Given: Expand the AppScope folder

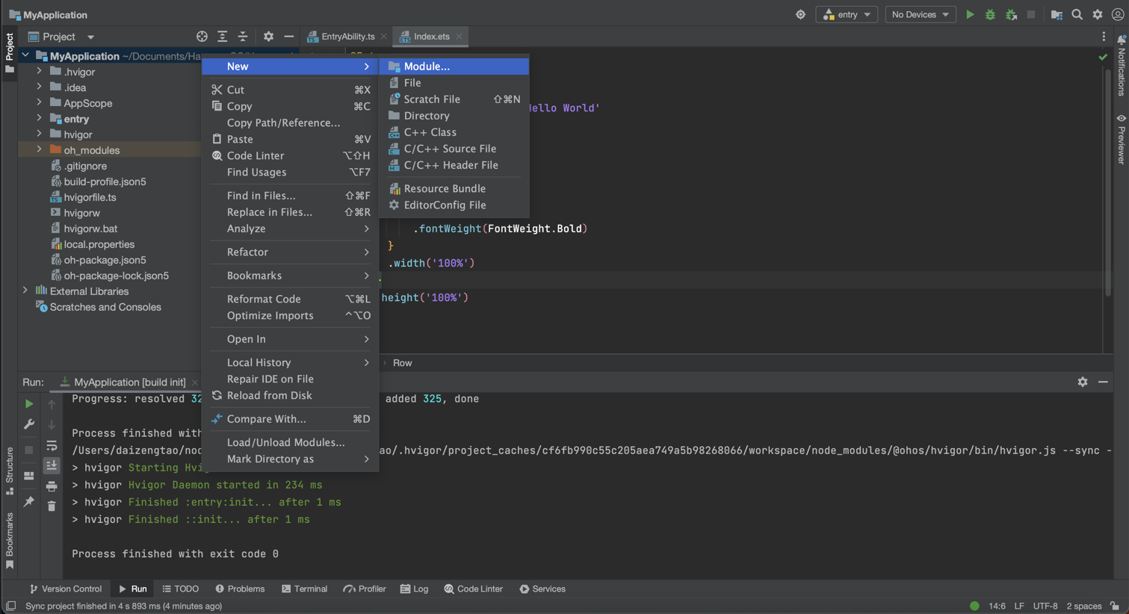Looking at the screenshot, I should tap(39, 103).
